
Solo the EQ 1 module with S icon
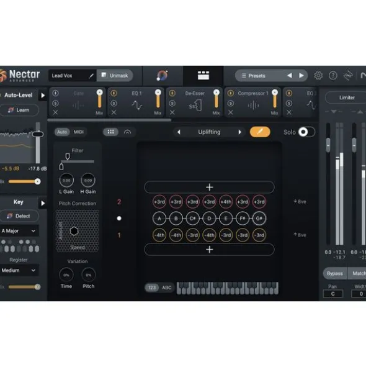coord(114,103)
